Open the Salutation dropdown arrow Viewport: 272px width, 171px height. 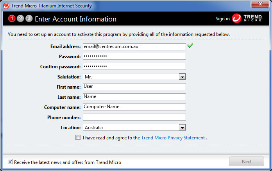[182, 77]
